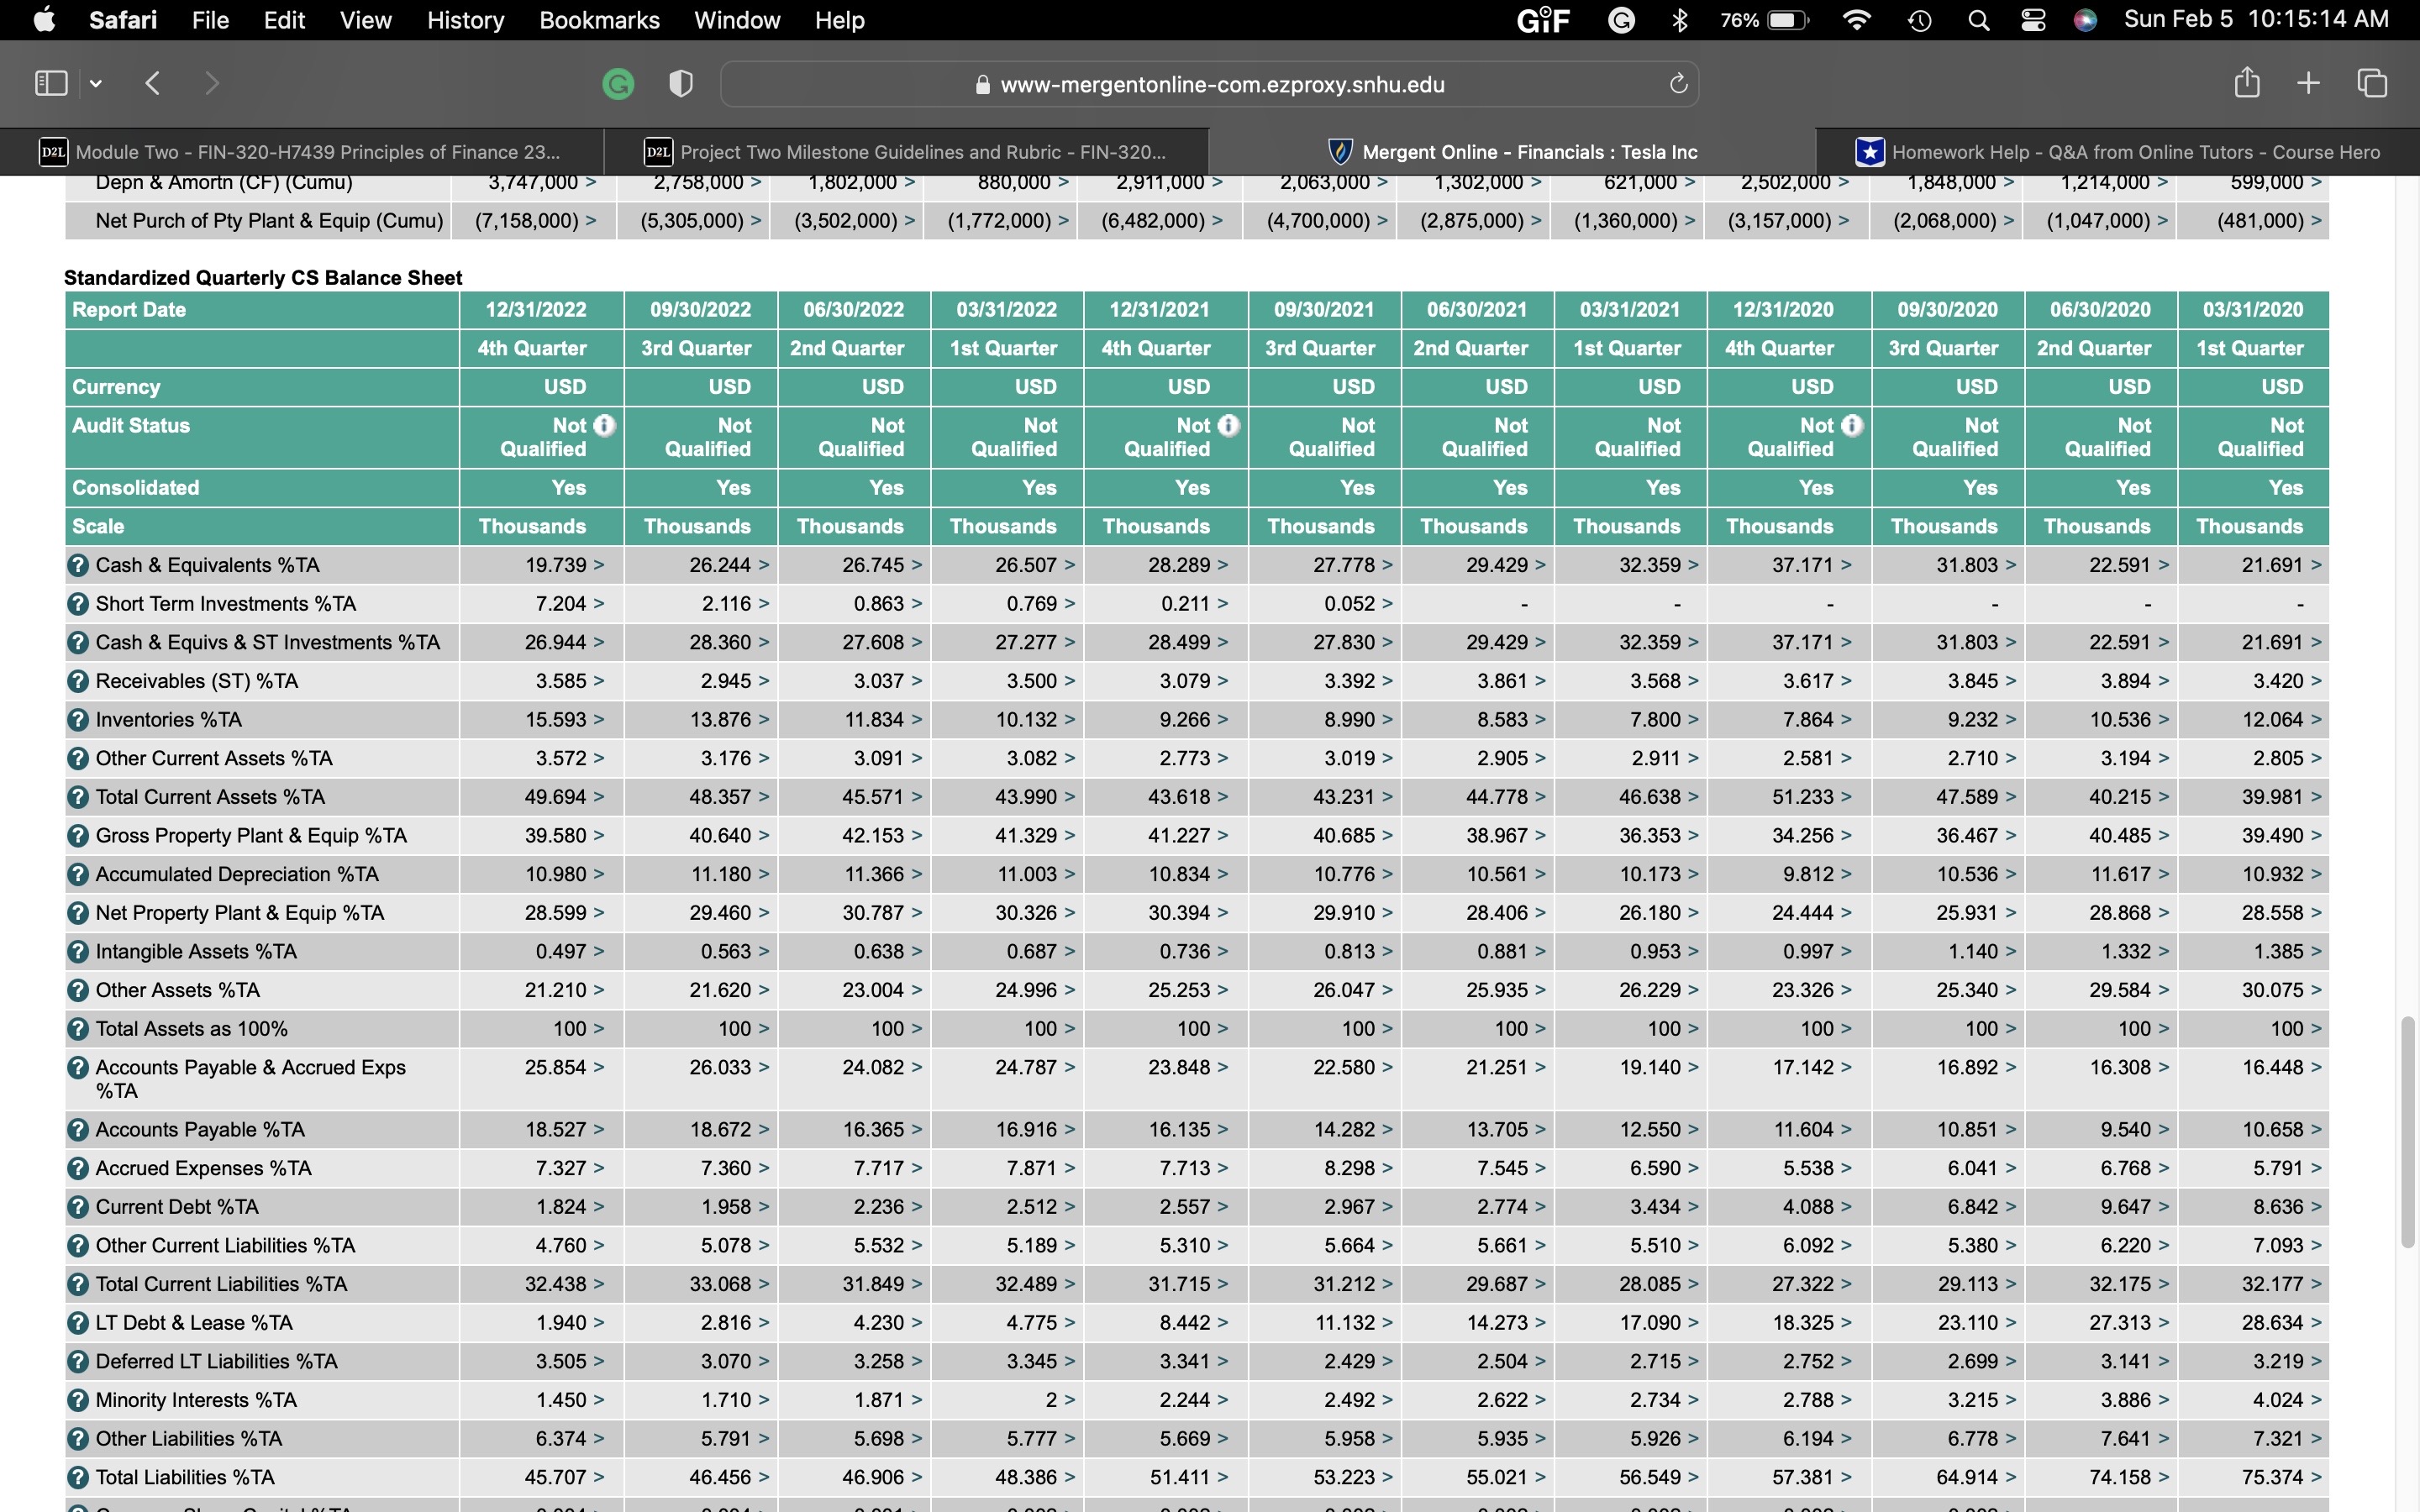The width and height of the screenshot is (2420, 1512).
Task: Open help for Cash & Equivalents %TA
Action: click(78, 566)
